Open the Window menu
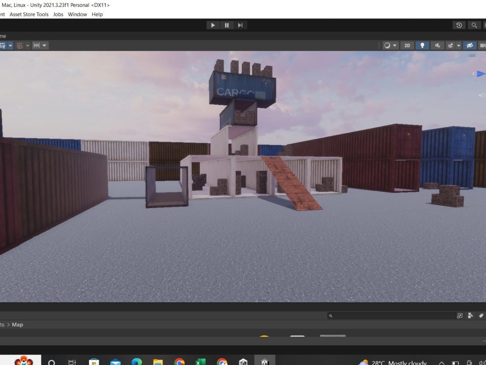Viewport: 486px width, 365px height. point(77,14)
